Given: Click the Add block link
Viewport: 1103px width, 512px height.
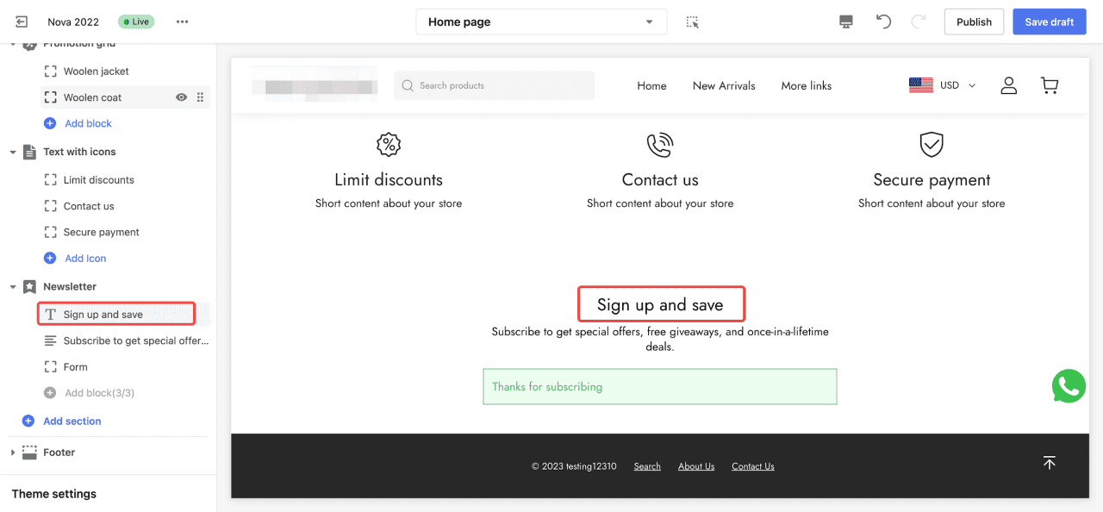Looking at the screenshot, I should click(x=89, y=123).
